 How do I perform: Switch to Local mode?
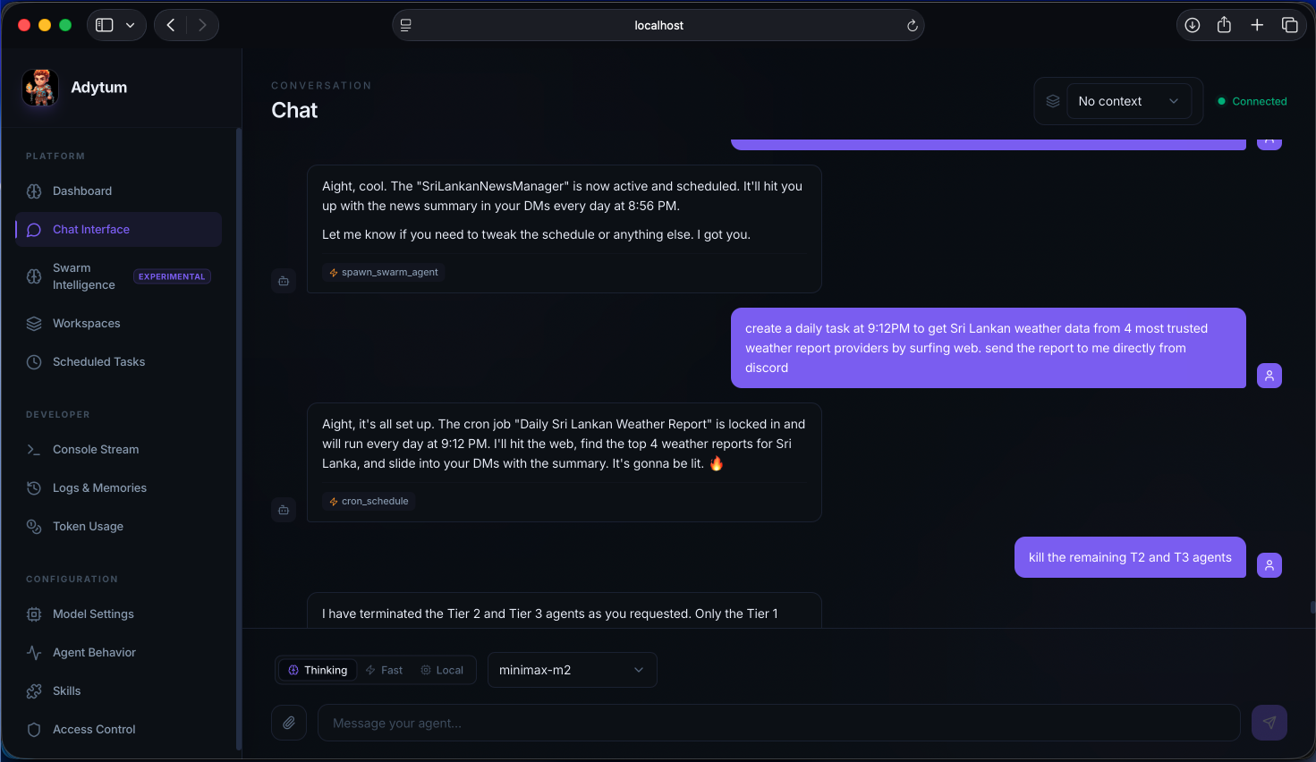442,669
